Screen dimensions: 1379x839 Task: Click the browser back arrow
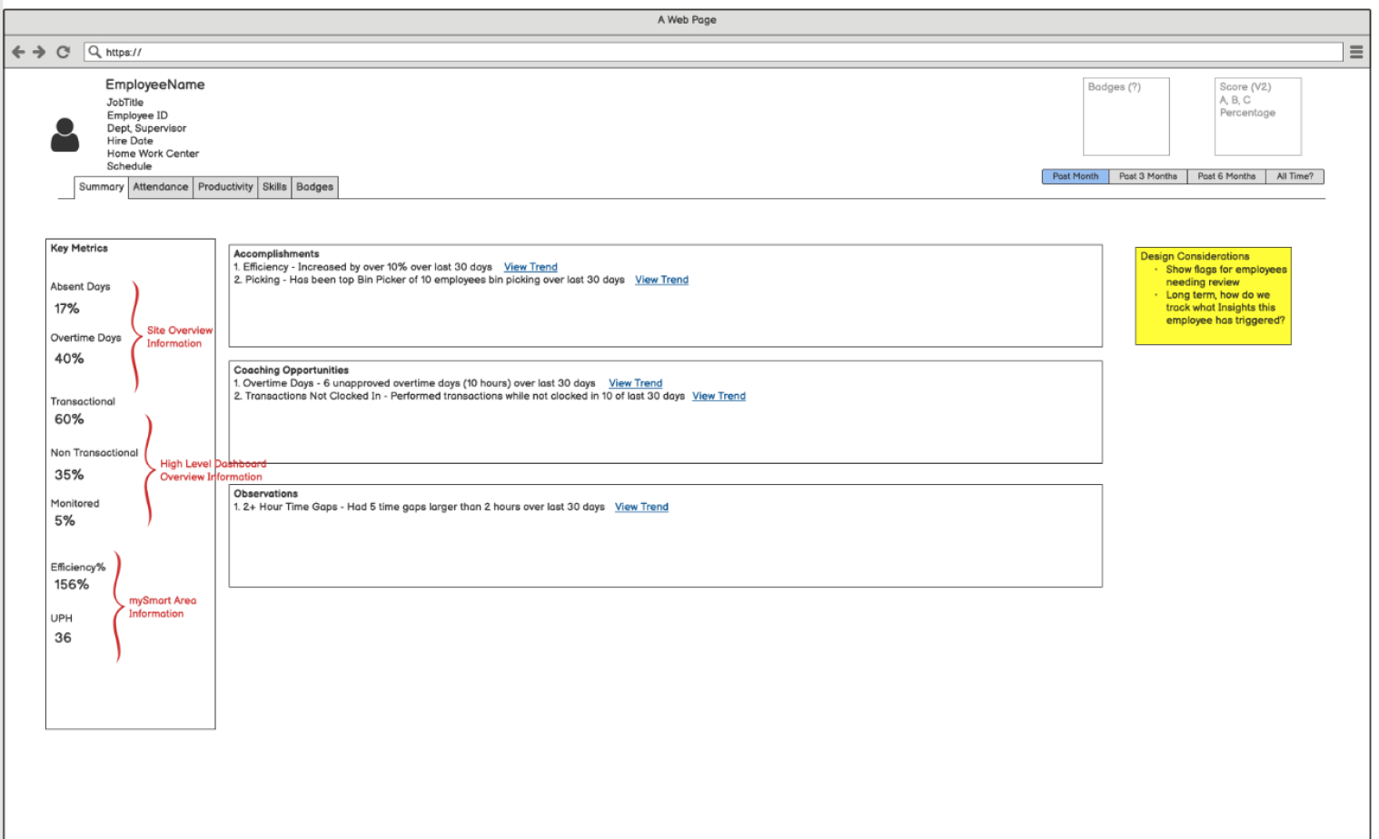[x=18, y=53]
